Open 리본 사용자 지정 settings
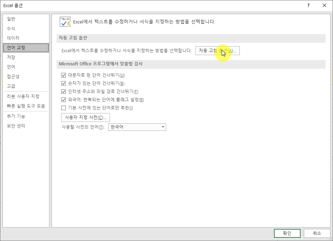Viewport: 333px width, 241px height. coord(26,96)
